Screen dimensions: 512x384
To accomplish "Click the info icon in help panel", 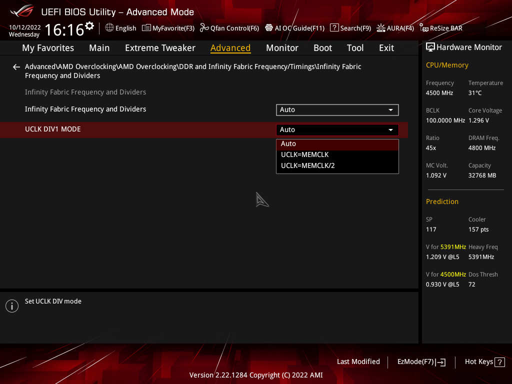I will click(x=12, y=306).
